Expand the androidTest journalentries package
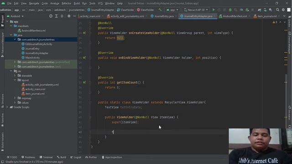 click(15, 62)
